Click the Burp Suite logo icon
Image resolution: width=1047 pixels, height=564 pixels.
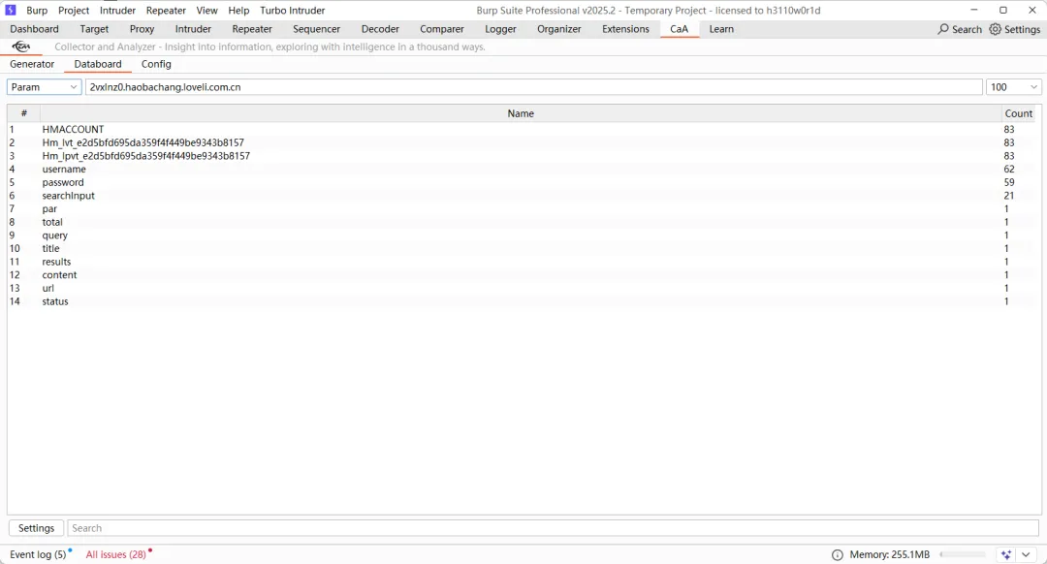pyautogui.click(x=11, y=10)
